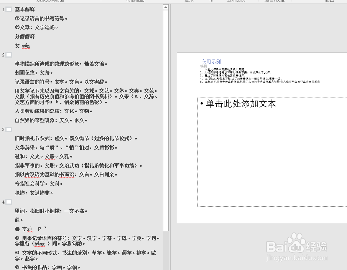This screenshot has height=270, width=347.
Task: Click outline line '文 wén'
Action: (x=22, y=46)
